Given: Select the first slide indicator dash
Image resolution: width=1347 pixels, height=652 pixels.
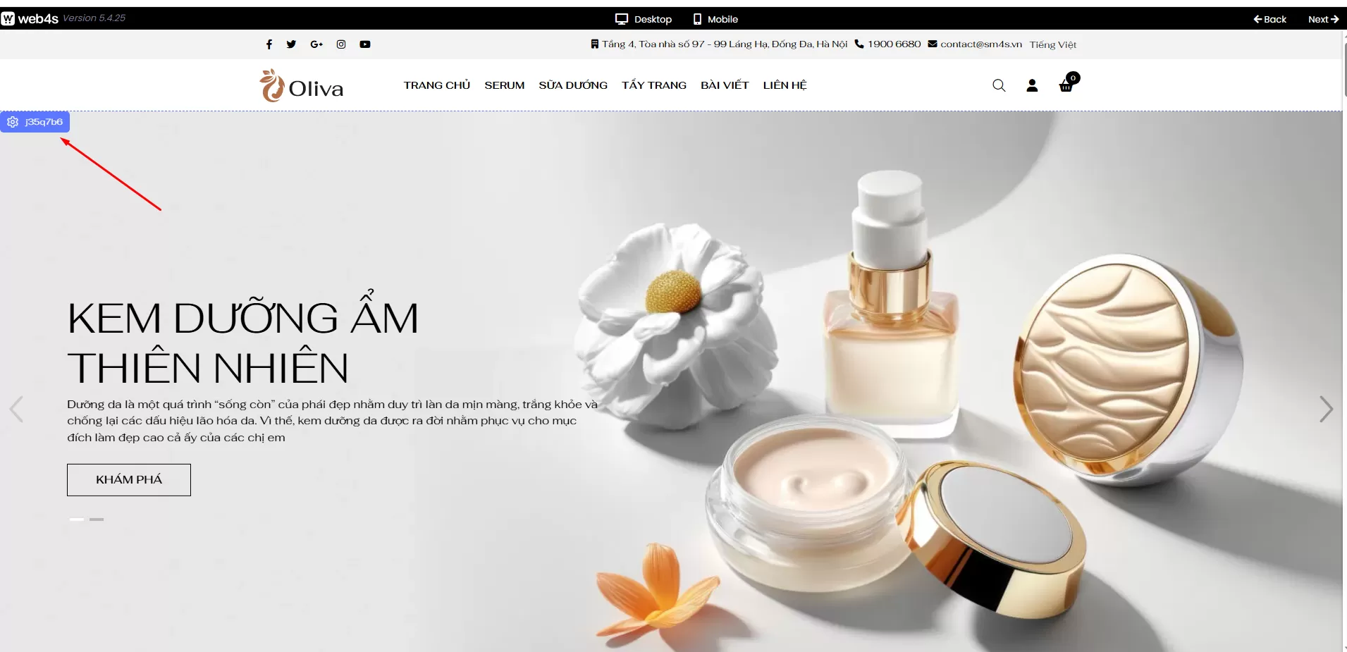Looking at the screenshot, I should click(x=76, y=519).
